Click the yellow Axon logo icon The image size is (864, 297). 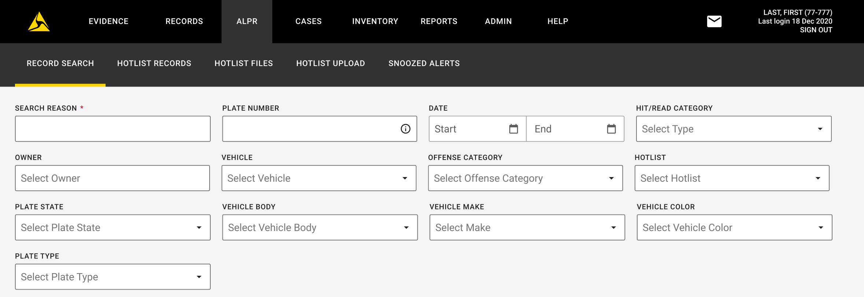[39, 22]
